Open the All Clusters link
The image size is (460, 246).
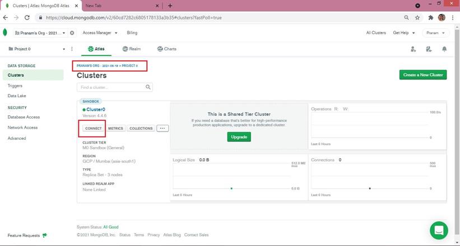tap(376, 33)
